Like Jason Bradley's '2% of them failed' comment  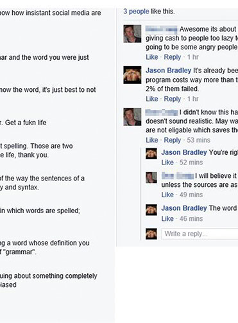(x=152, y=99)
